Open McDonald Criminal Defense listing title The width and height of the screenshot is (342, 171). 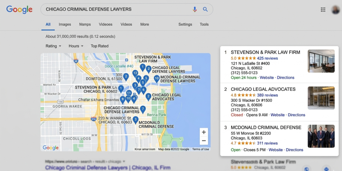click(x=266, y=127)
